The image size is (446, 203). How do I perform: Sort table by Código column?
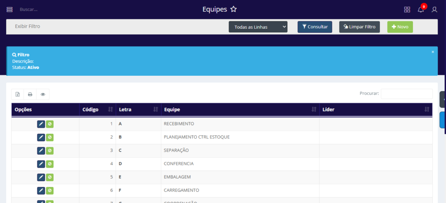click(x=97, y=109)
